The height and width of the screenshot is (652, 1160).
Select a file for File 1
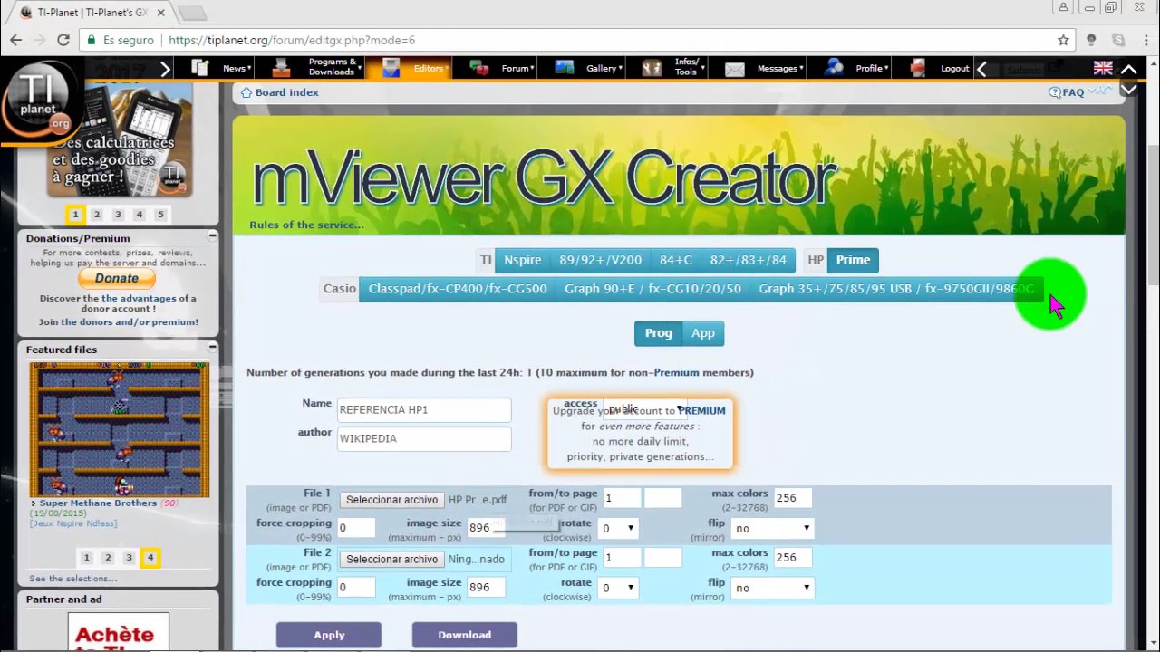(x=391, y=500)
